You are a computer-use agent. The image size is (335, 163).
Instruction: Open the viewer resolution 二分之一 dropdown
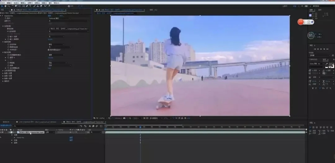136,118
